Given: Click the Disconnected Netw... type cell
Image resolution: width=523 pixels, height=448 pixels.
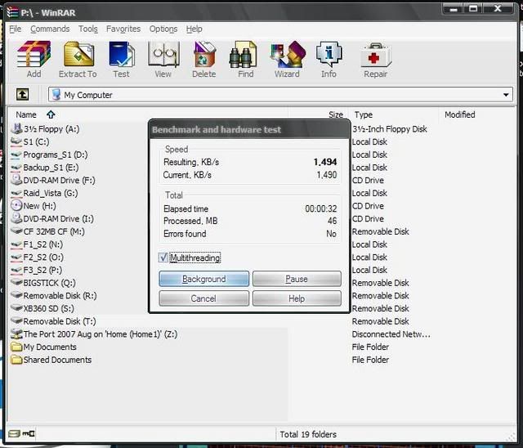Looking at the screenshot, I should [x=391, y=334].
